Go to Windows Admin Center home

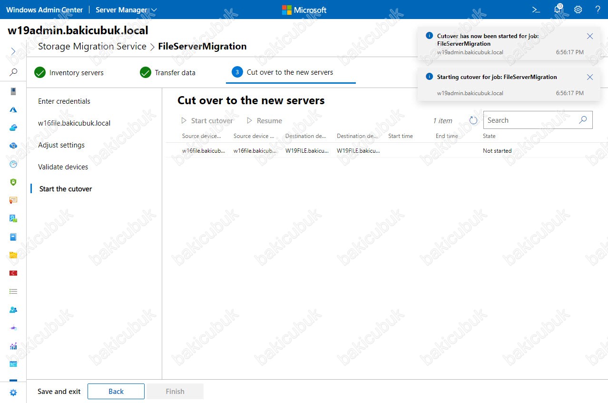(x=44, y=10)
